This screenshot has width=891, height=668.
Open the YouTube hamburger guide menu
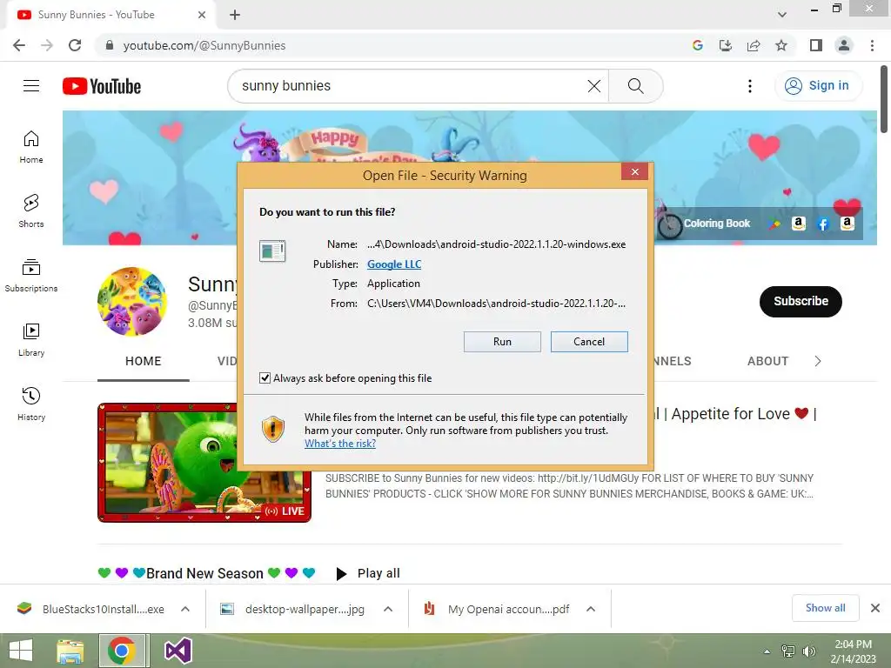[31, 86]
